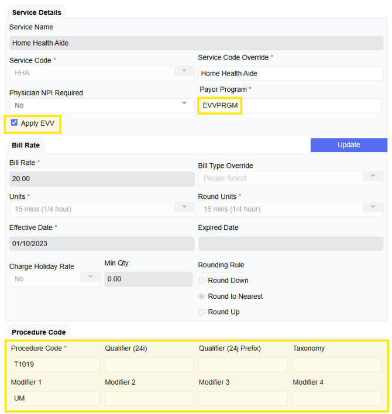This screenshot has width=392, height=414.
Task: Expand the Bill Type Override dropdown
Action: click(x=291, y=178)
